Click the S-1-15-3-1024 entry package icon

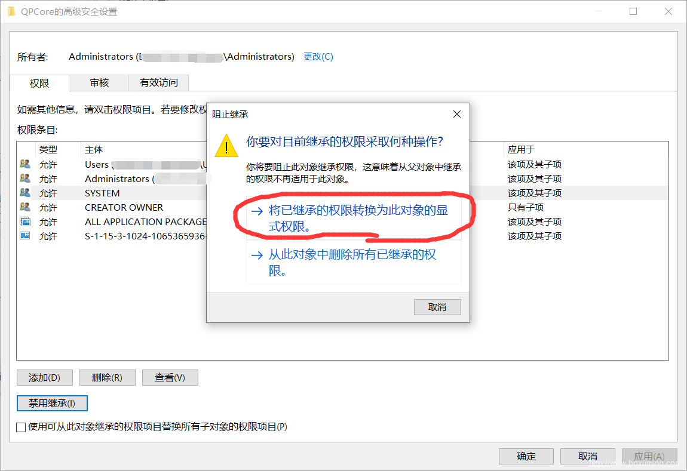tap(25, 236)
